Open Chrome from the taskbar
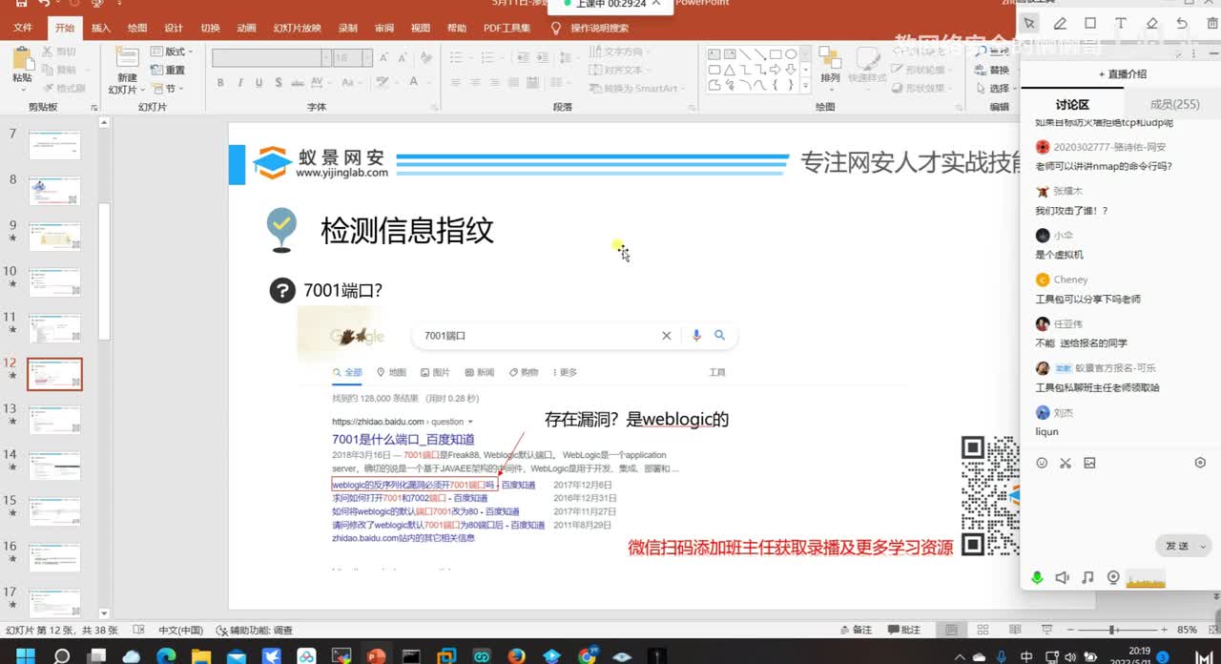This screenshot has height=664, width=1221. coord(588,656)
